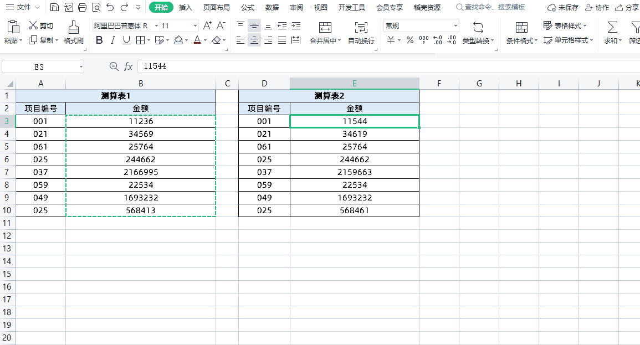Open the font size dropdown
Screen dimensions: 640x345
click(x=195, y=25)
